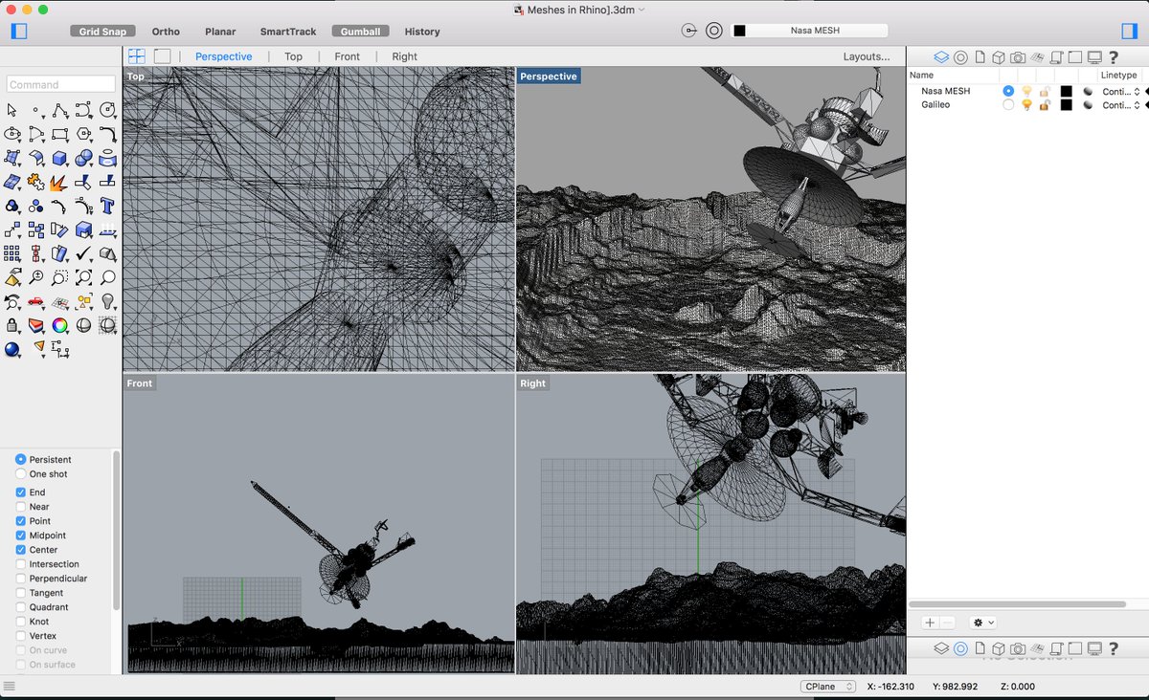Click the lock objects tool icon

click(x=12, y=325)
